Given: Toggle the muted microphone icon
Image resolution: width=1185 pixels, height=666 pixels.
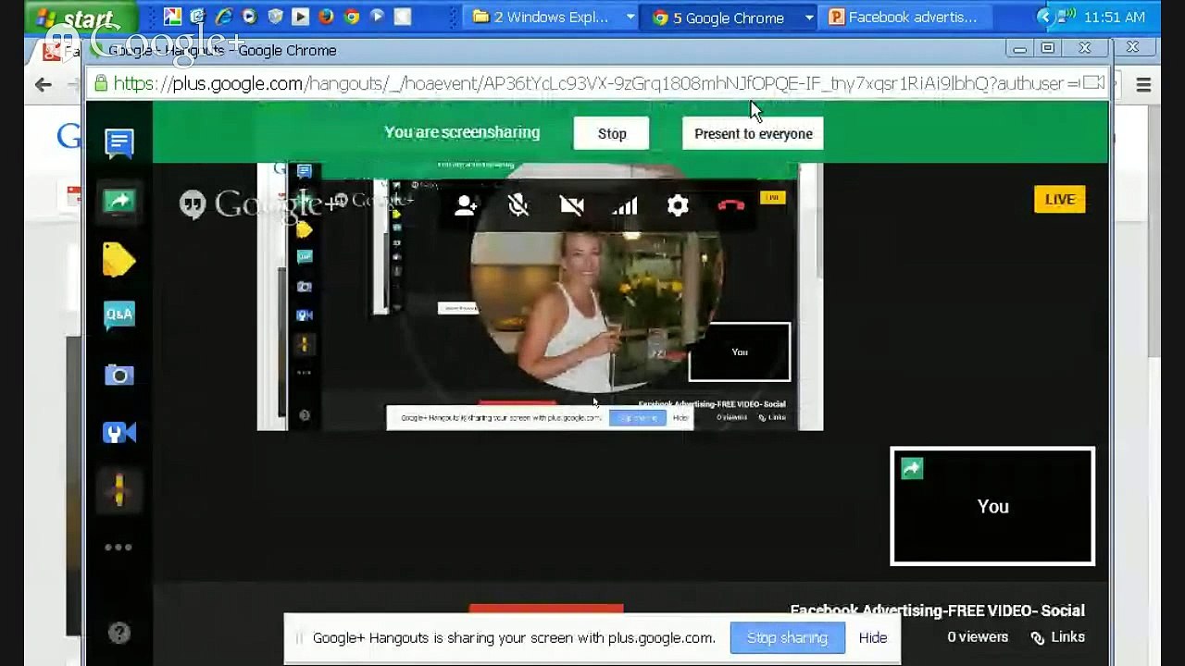Looking at the screenshot, I should pyautogui.click(x=518, y=205).
